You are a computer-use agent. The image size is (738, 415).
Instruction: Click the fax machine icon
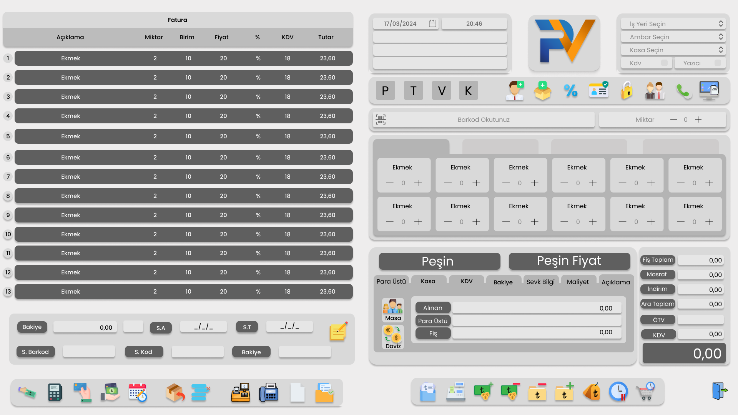coord(269,392)
